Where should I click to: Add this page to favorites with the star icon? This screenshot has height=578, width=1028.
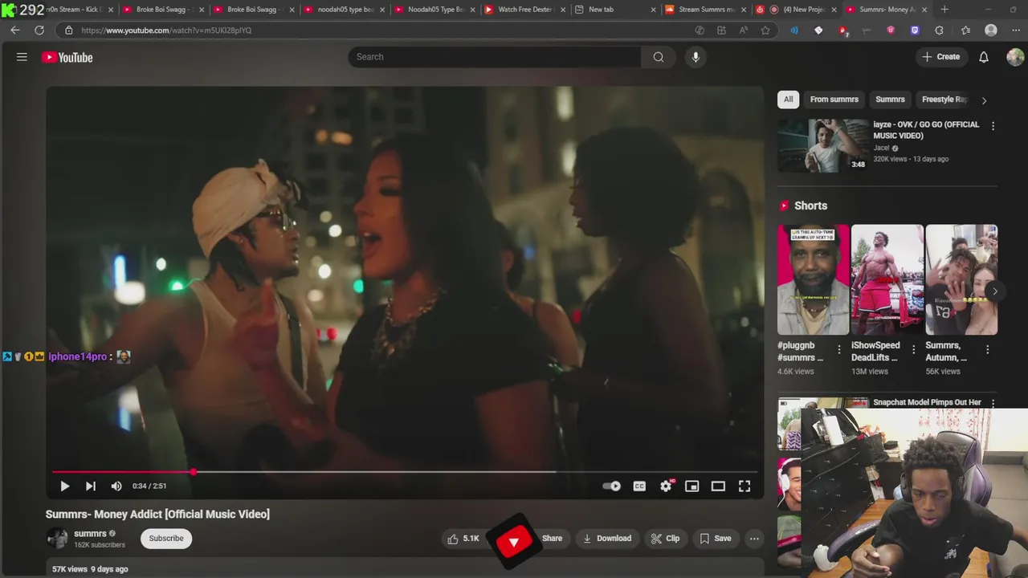(x=765, y=31)
